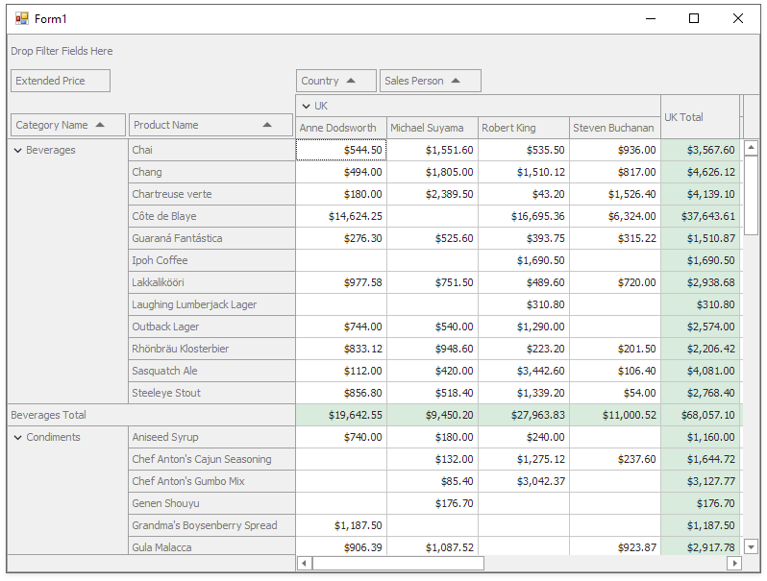This screenshot has width=767, height=581.
Task: Click the $2,389.50 Chartreuse verte cell
Action: coord(433,194)
